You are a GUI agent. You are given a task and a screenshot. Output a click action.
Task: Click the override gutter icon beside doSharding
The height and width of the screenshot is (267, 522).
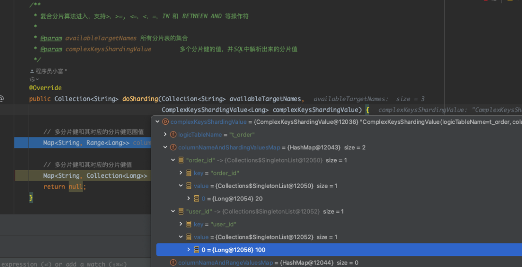[1, 99]
